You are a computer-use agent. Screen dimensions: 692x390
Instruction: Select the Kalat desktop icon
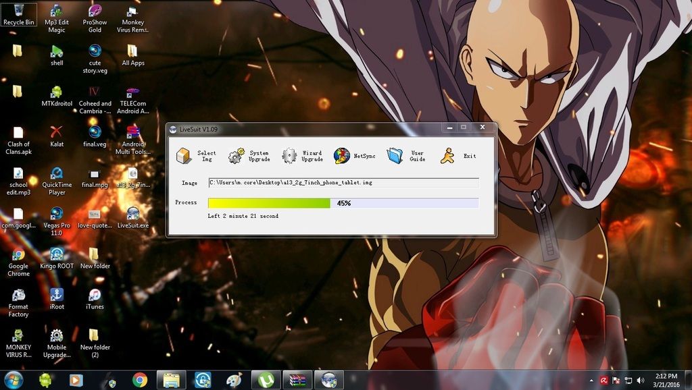(57, 136)
